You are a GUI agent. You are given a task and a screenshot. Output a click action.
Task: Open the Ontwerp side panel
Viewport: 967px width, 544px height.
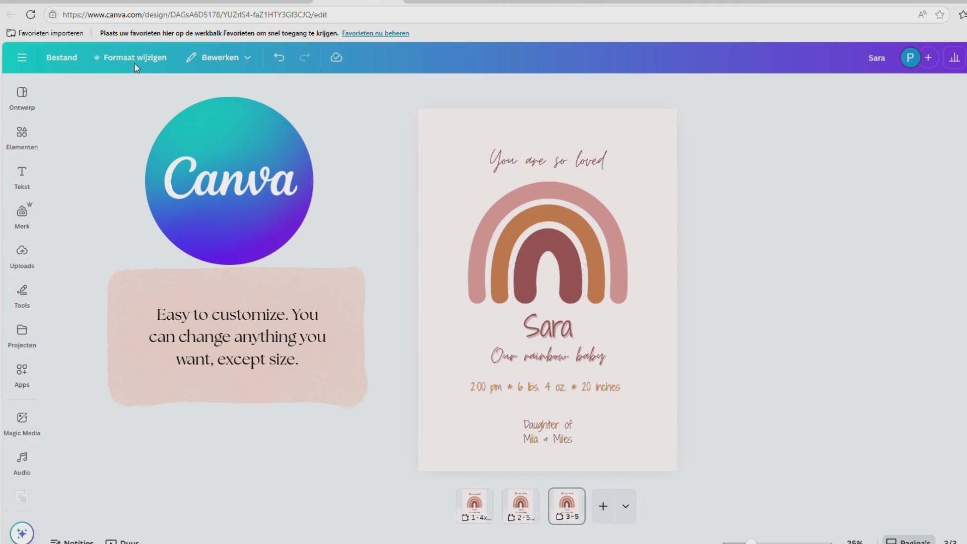click(22, 98)
